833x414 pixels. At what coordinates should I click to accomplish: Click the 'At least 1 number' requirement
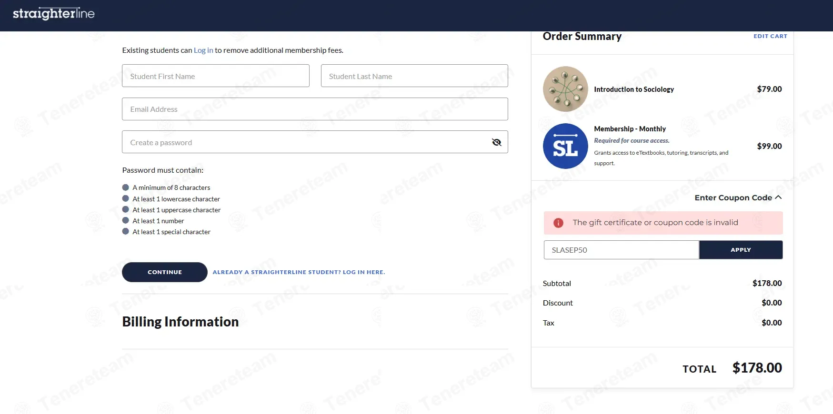(x=158, y=221)
